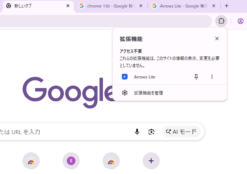
Task: Search by image with Lens icon
Action: click(151, 132)
